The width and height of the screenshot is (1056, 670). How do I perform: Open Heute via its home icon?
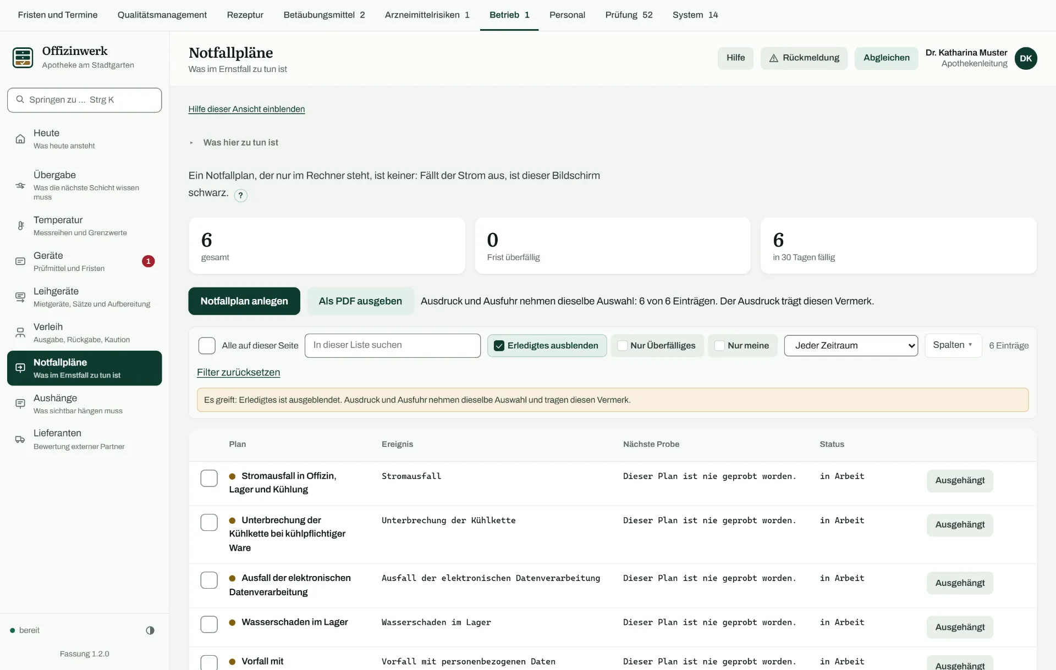tap(20, 139)
